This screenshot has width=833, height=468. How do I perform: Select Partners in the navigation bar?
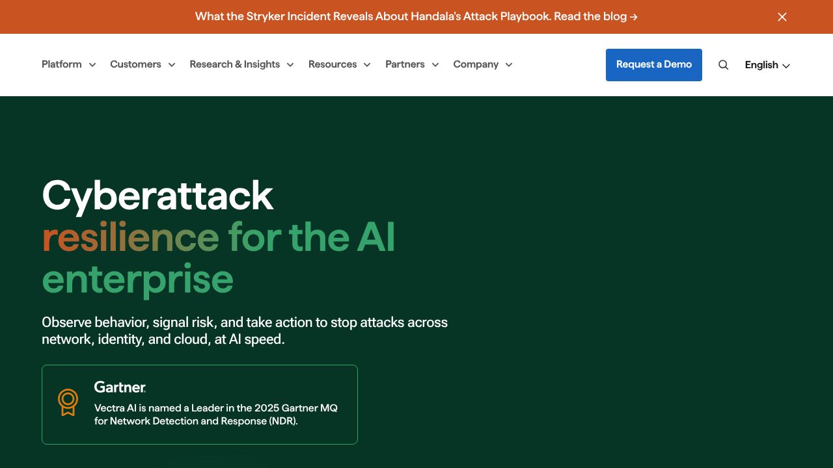[405, 64]
